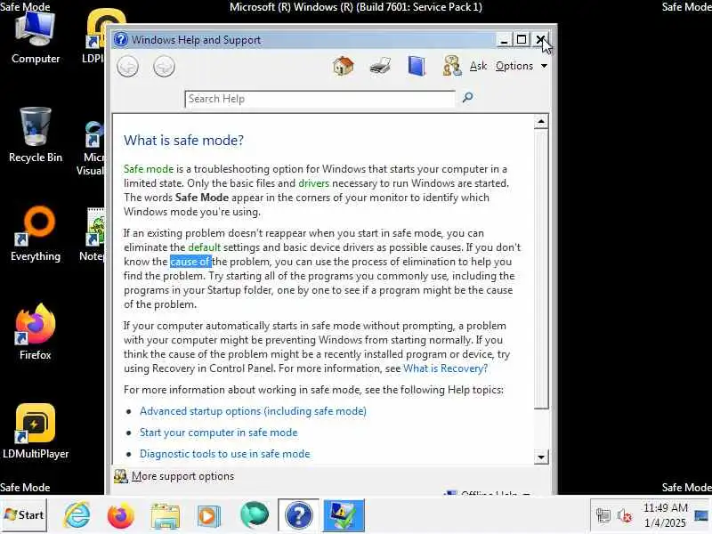The image size is (712, 534).
Task: Click the network tray icon
Action: (x=603, y=515)
